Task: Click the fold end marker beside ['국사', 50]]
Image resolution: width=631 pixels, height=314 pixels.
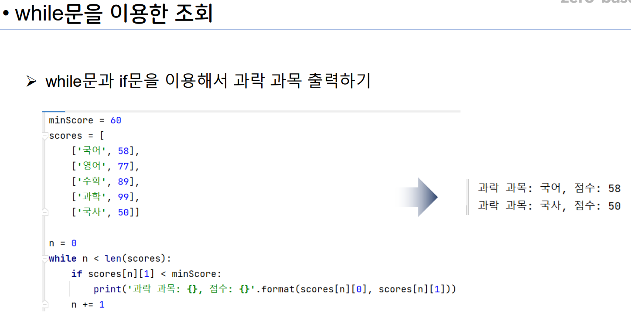Action: point(45,212)
